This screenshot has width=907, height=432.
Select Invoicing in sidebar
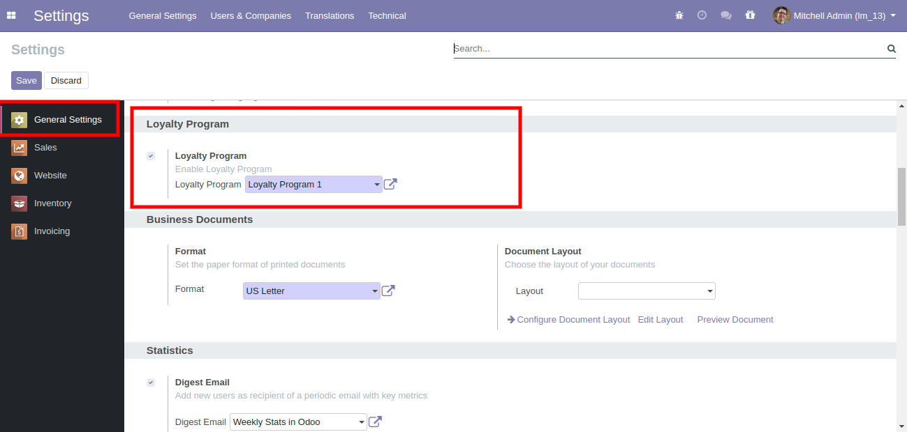tap(62, 231)
